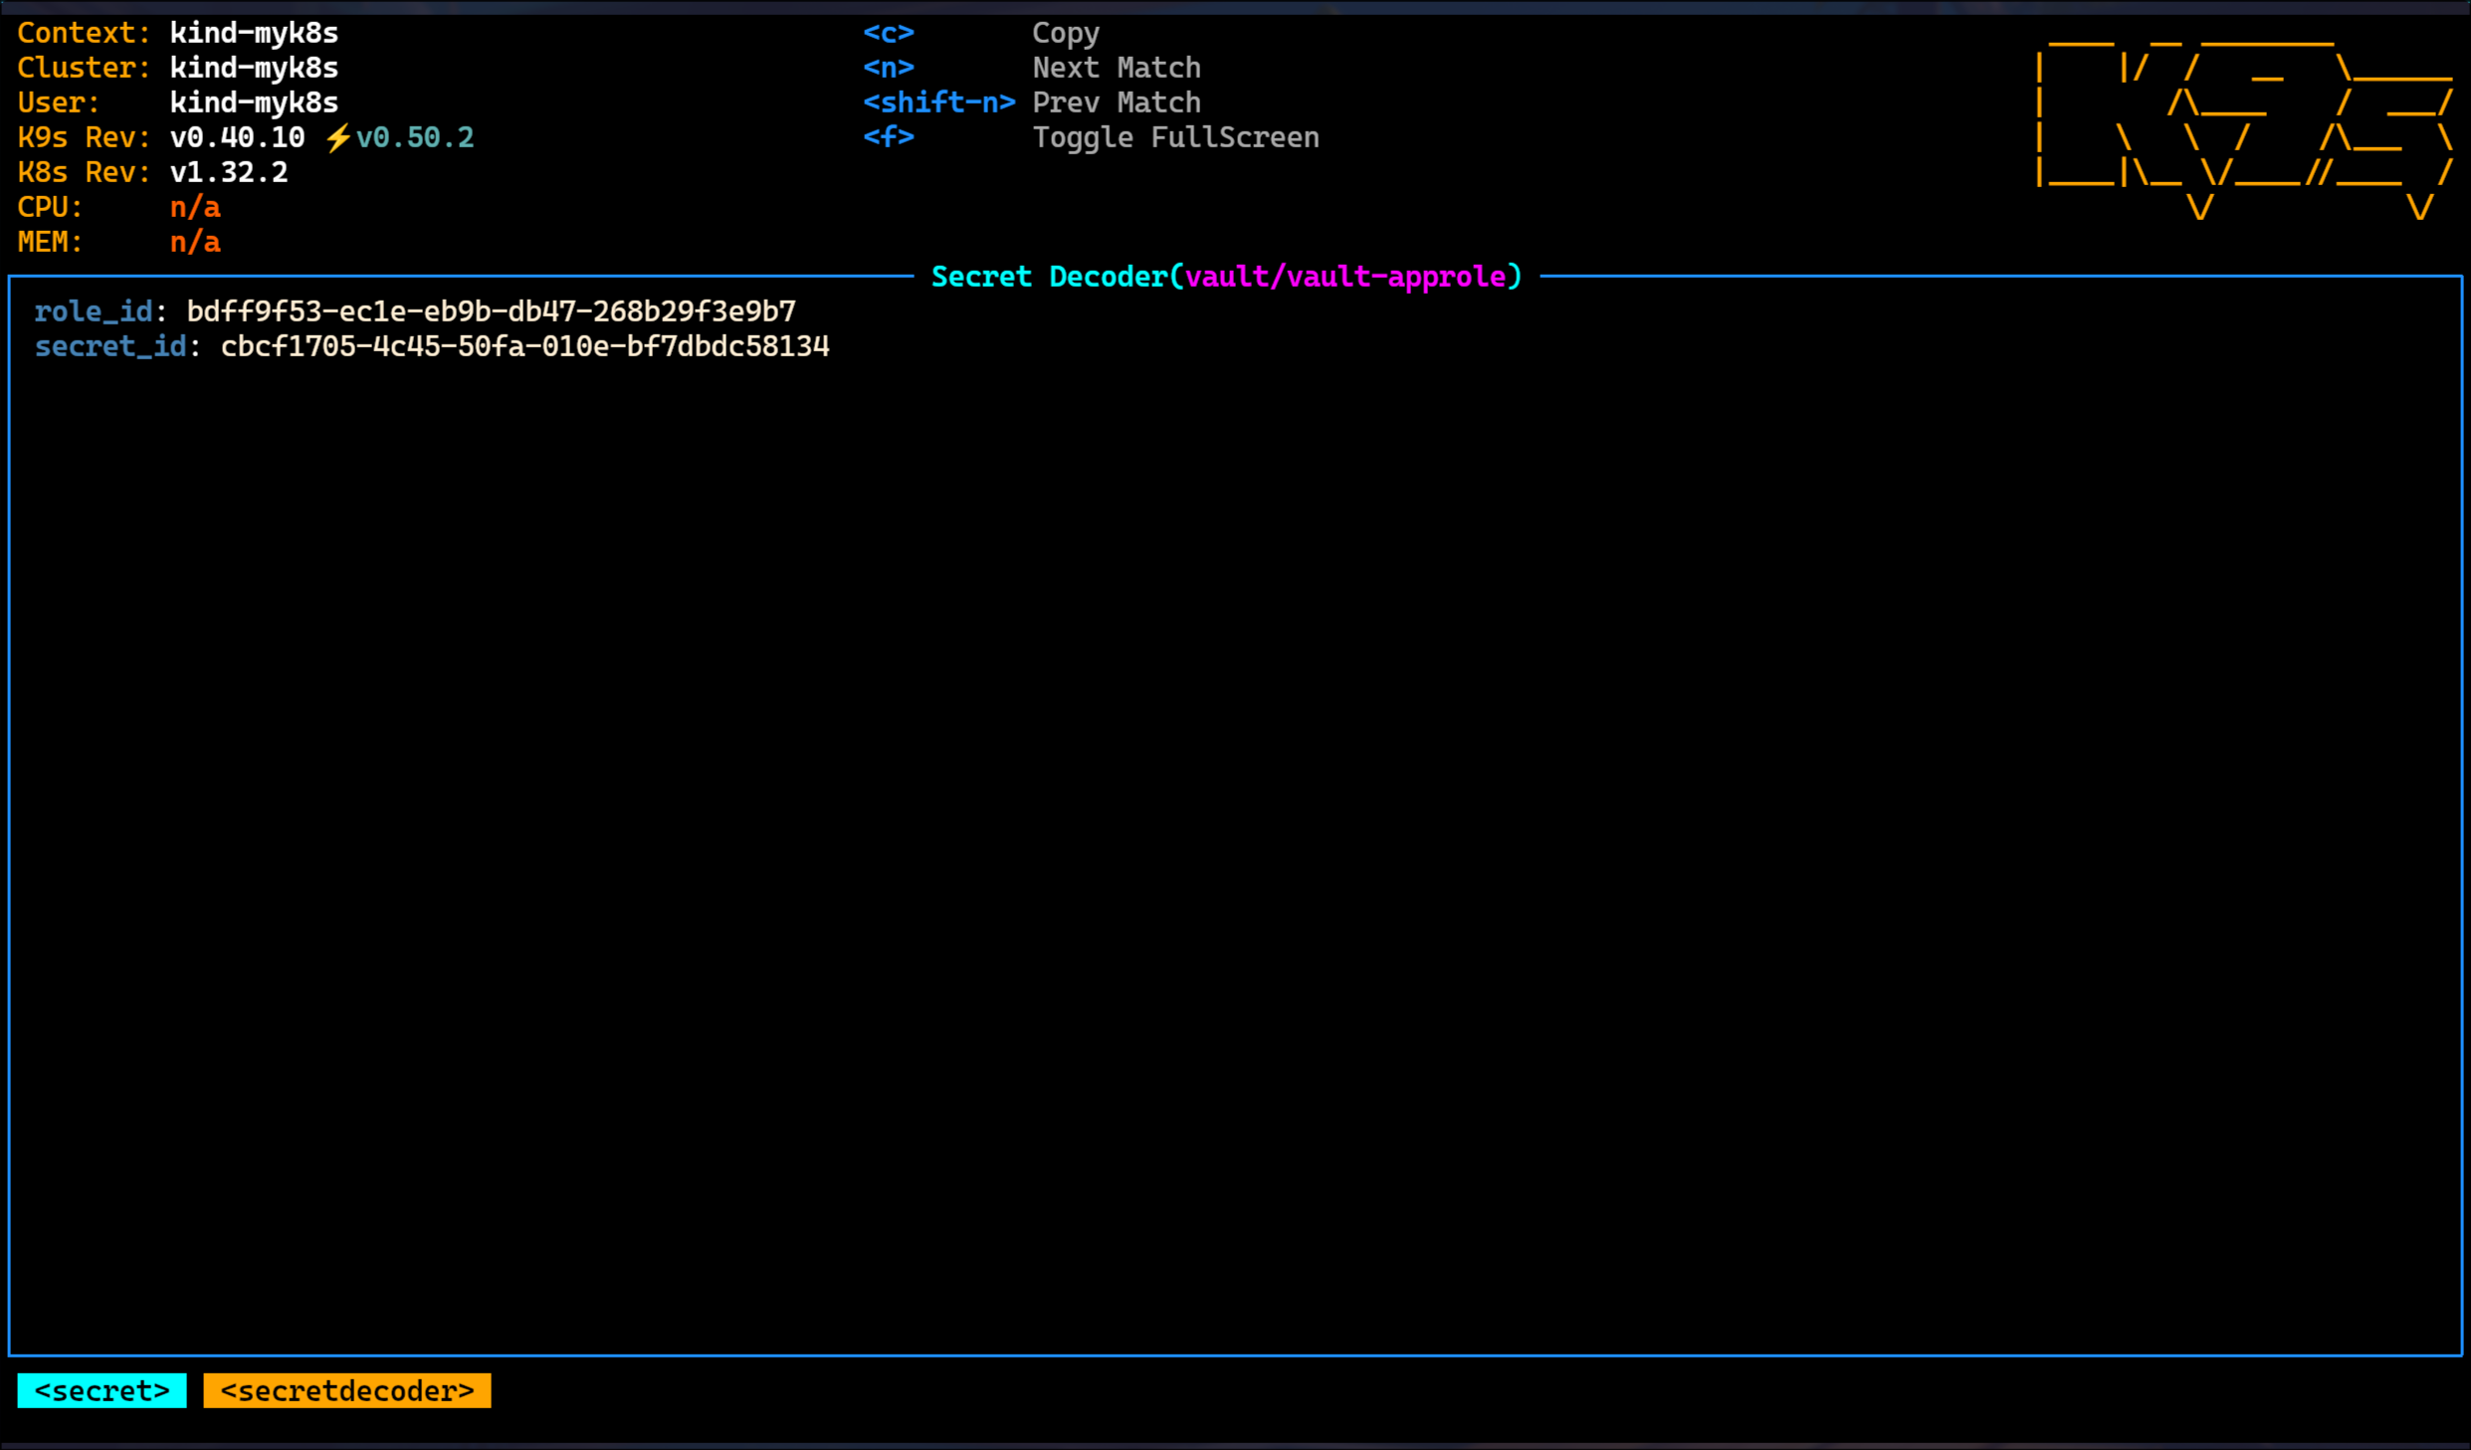Screen dimensions: 2471x1450
Task: Click the secret_id value cbcf1705-4c45-50fa-010e-bf7dbdc58134
Action: tap(525, 346)
